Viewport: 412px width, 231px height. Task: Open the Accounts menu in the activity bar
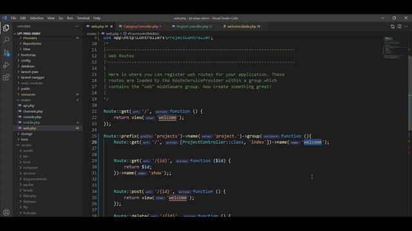point(6,212)
